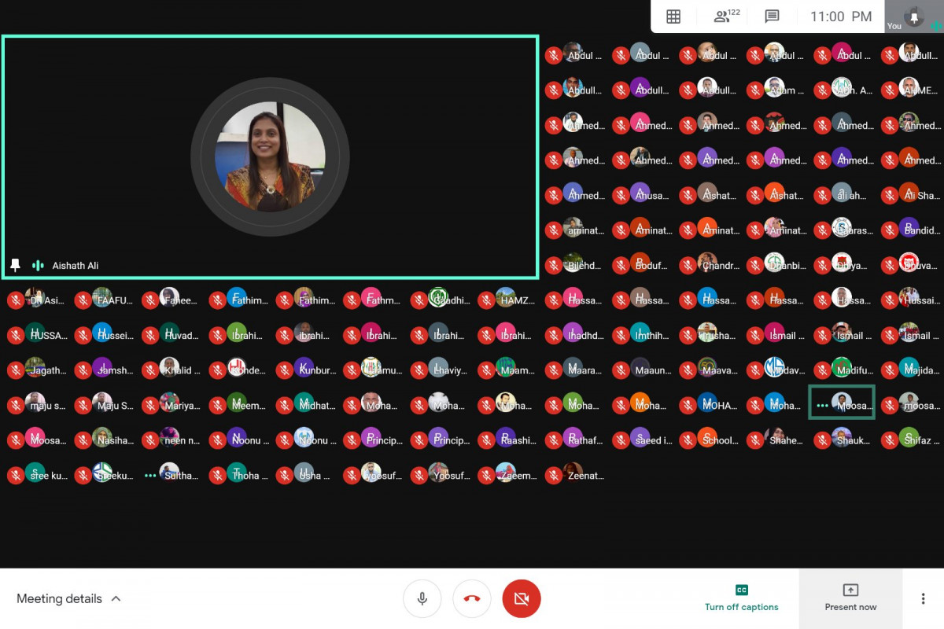
Task: Open the participants list showing 122 people
Action: click(725, 17)
